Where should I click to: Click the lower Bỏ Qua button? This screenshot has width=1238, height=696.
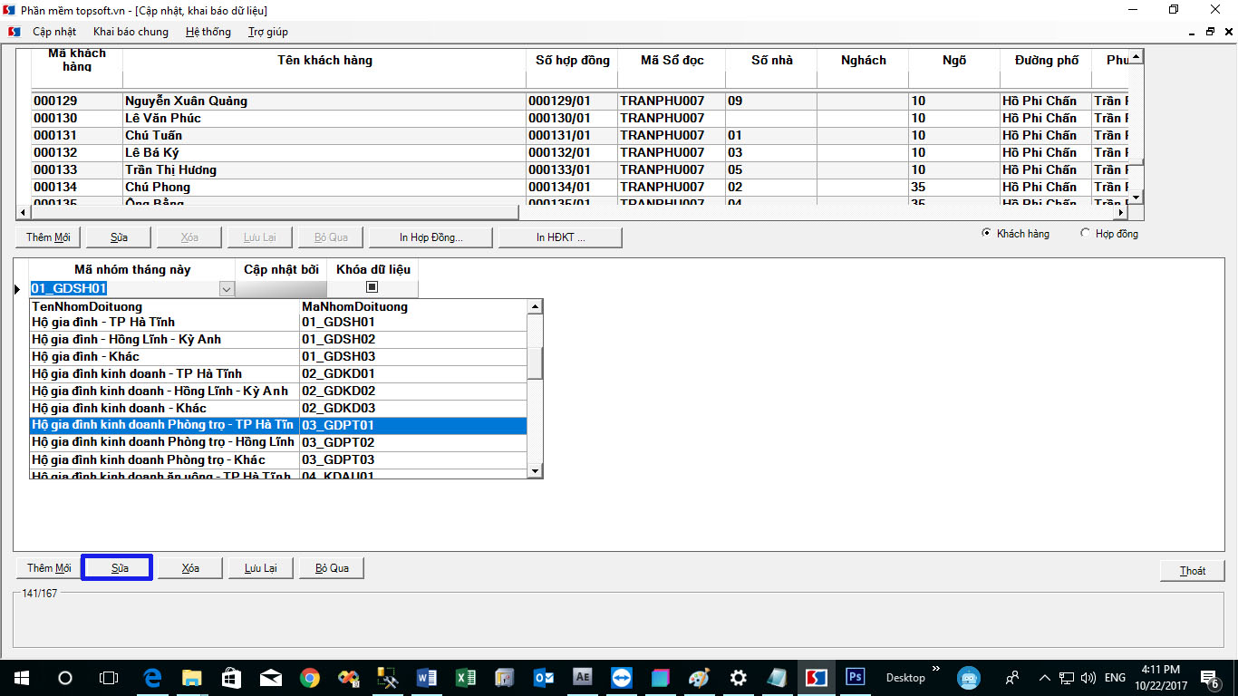pyautogui.click(x=332, y=568)
